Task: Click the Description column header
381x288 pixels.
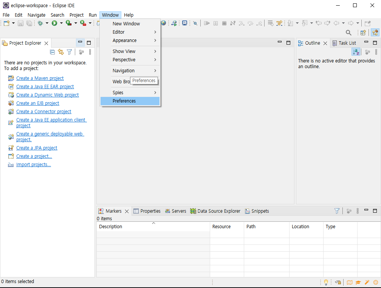Action: point(153,226)
